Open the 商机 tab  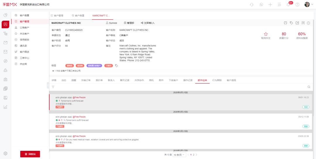point(151,80)
